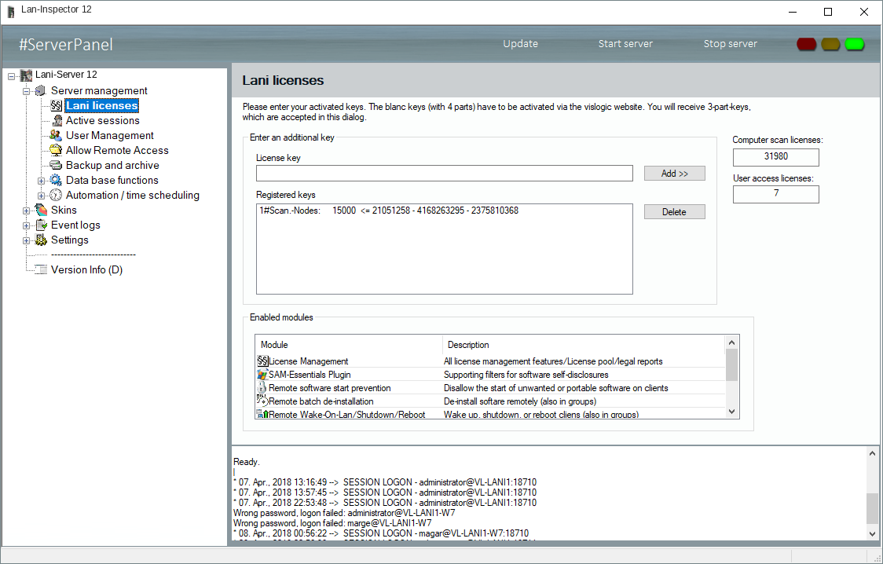Viewport: 883px width, 564px height.
Task: Click the Lani-Server 12 root icon
Action: (x=26, y=75)
